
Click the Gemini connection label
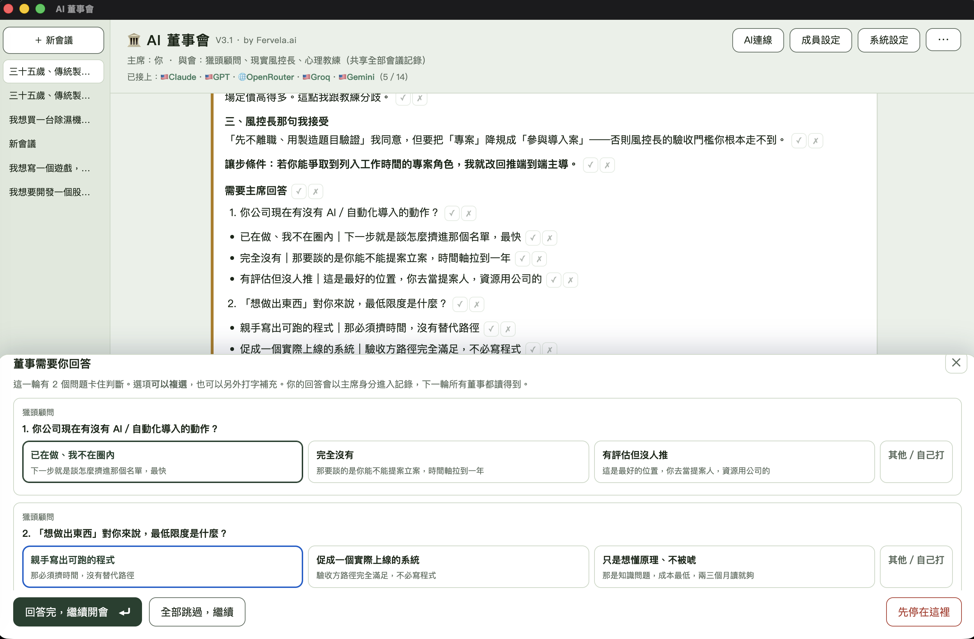click(x=357, y=77)
